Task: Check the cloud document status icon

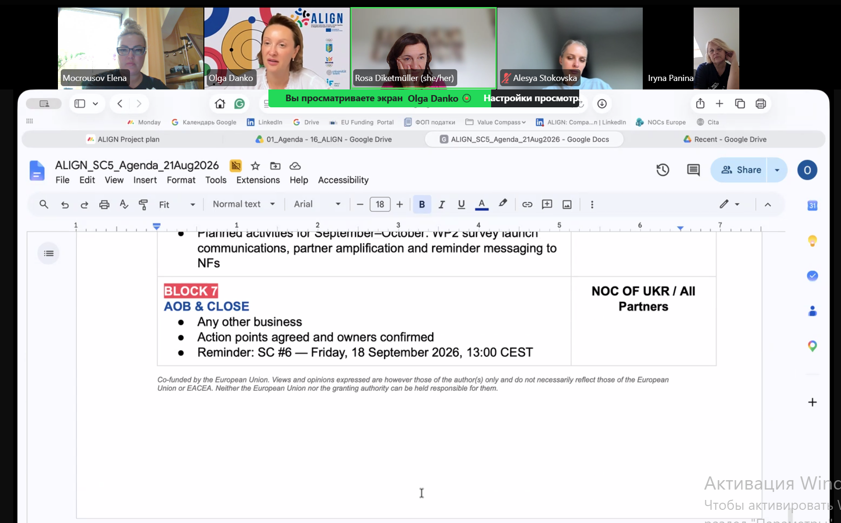Action: coord(295,166)
